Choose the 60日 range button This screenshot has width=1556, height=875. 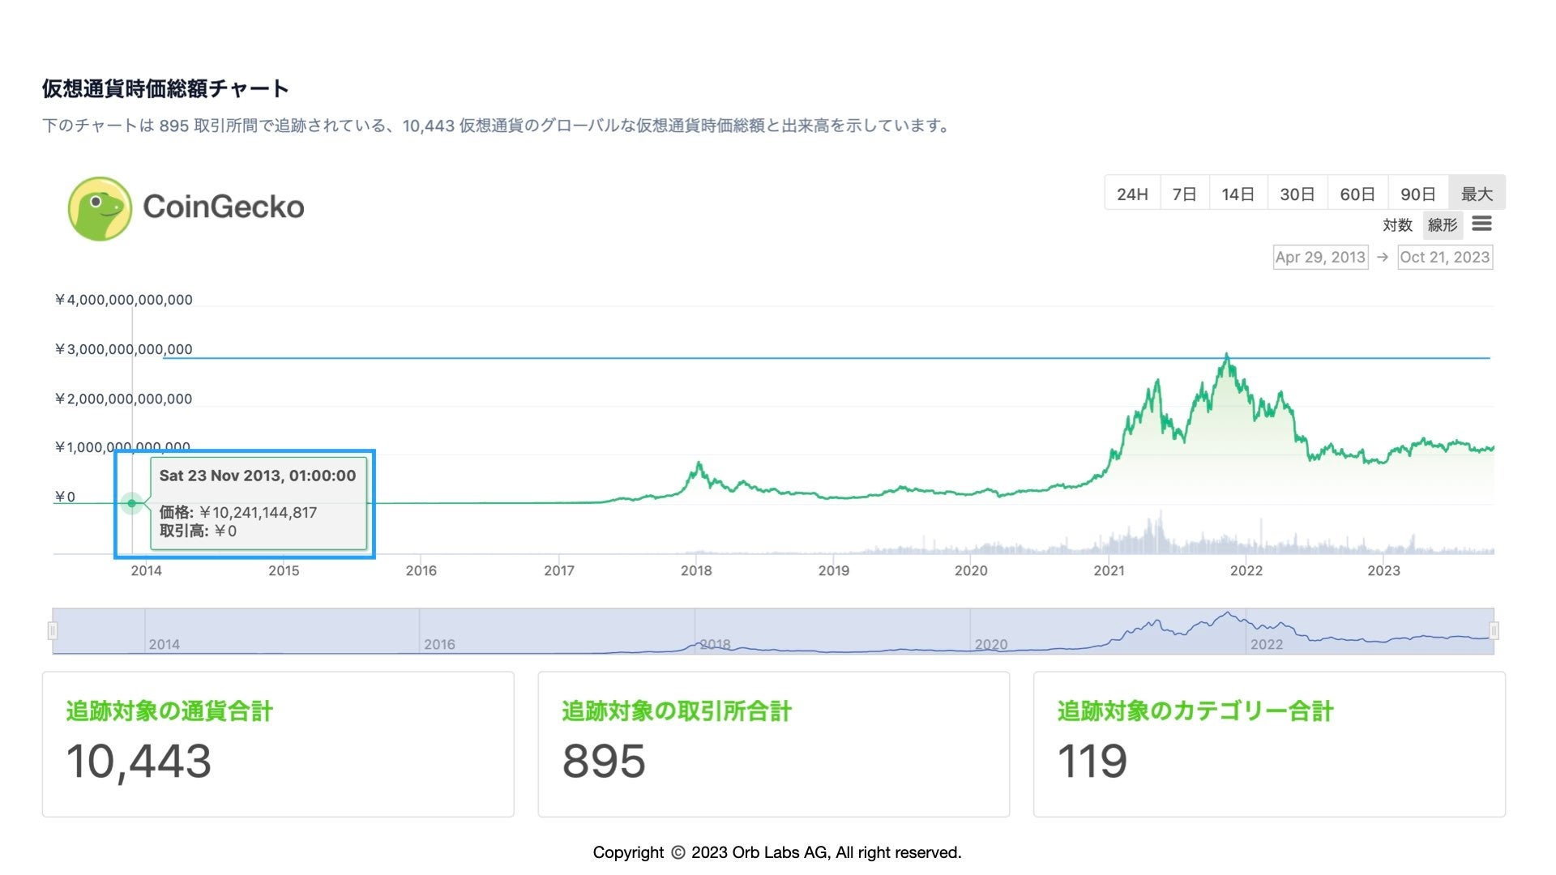[1357, 194]
